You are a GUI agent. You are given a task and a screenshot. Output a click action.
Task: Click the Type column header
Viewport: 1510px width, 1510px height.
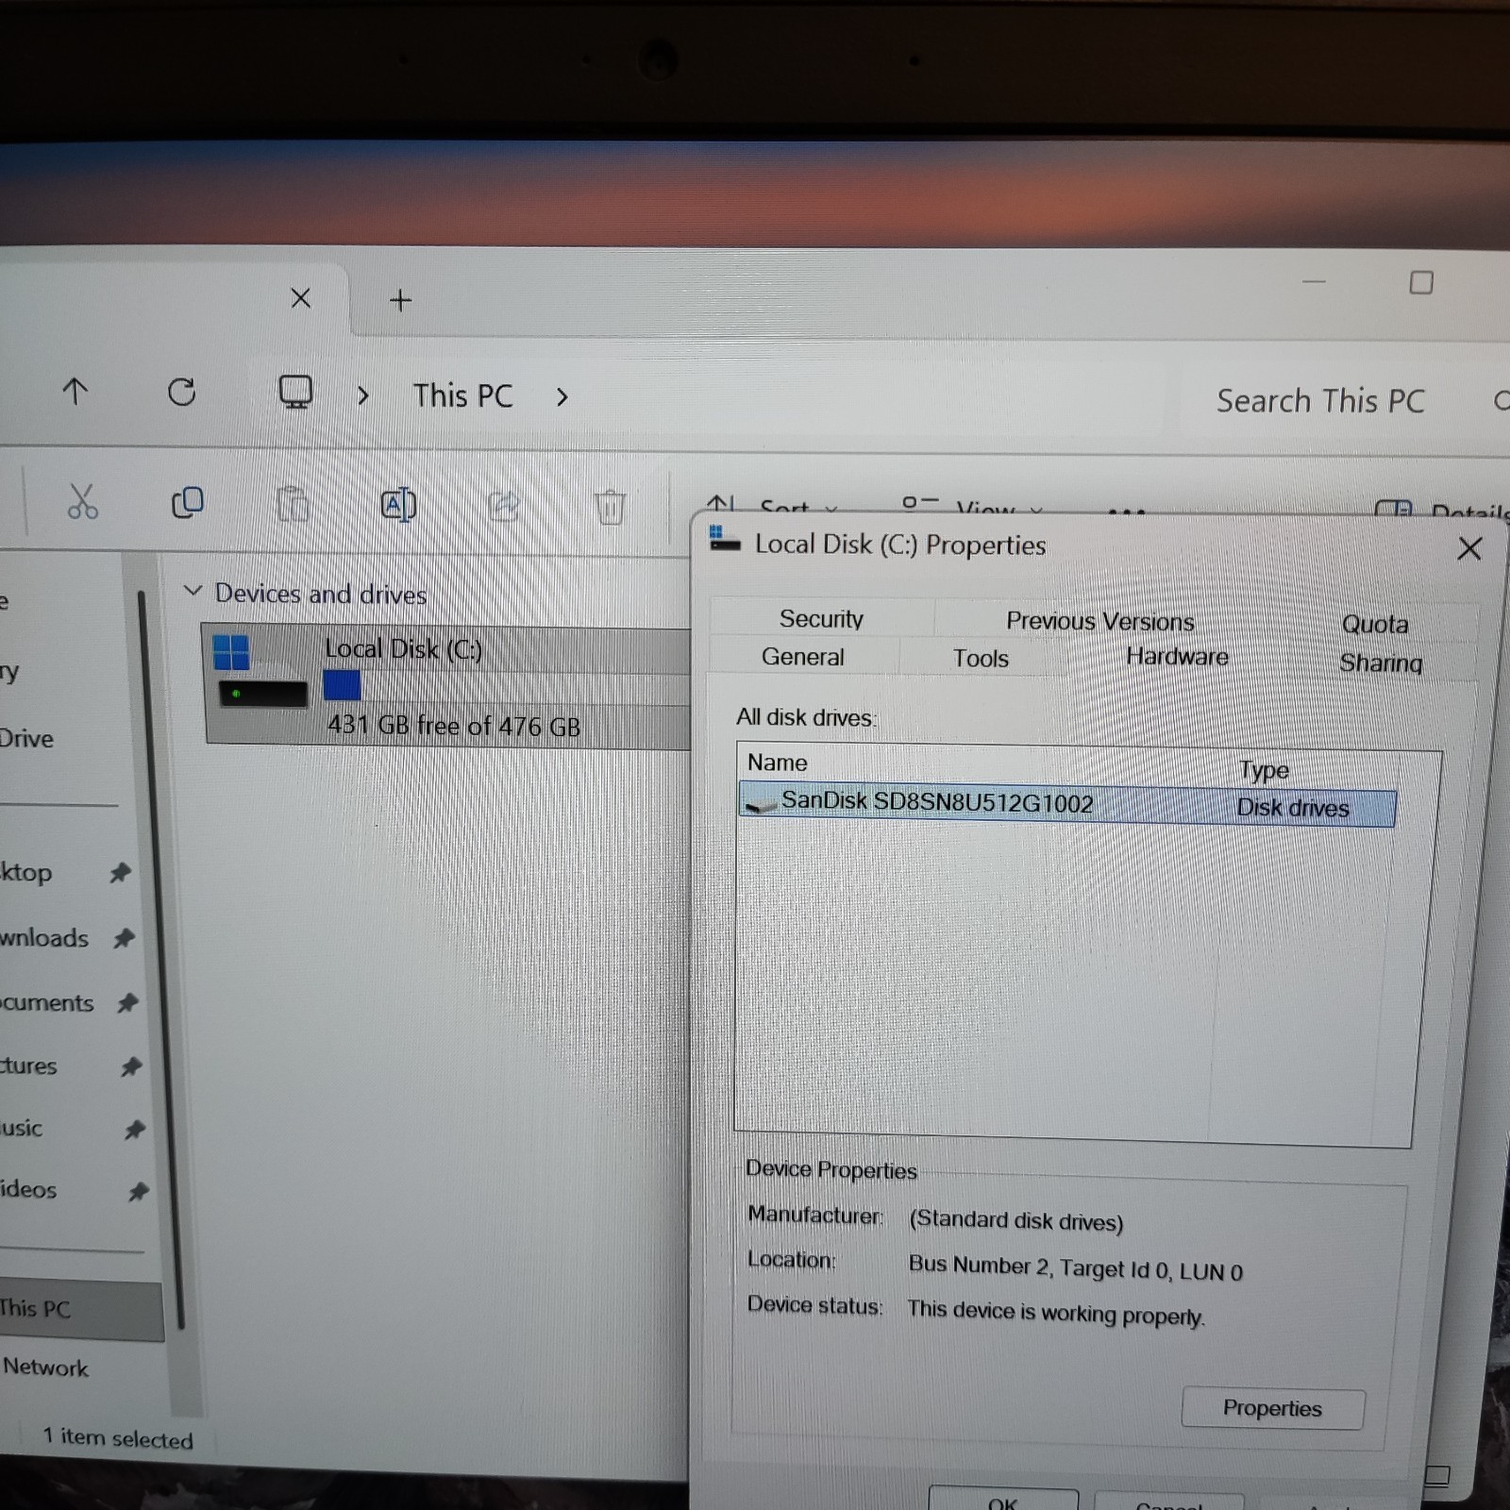1264,770
